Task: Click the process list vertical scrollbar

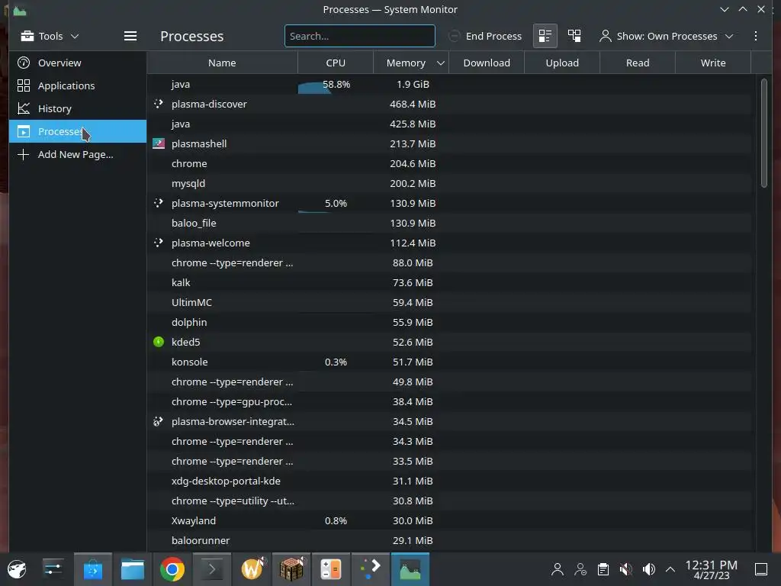Action: coord(764,133)
